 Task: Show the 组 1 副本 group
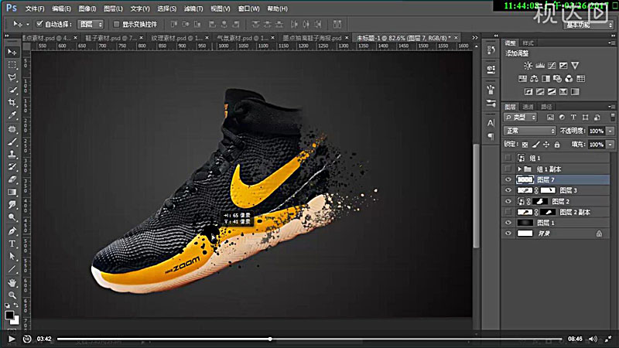(508, 169)
